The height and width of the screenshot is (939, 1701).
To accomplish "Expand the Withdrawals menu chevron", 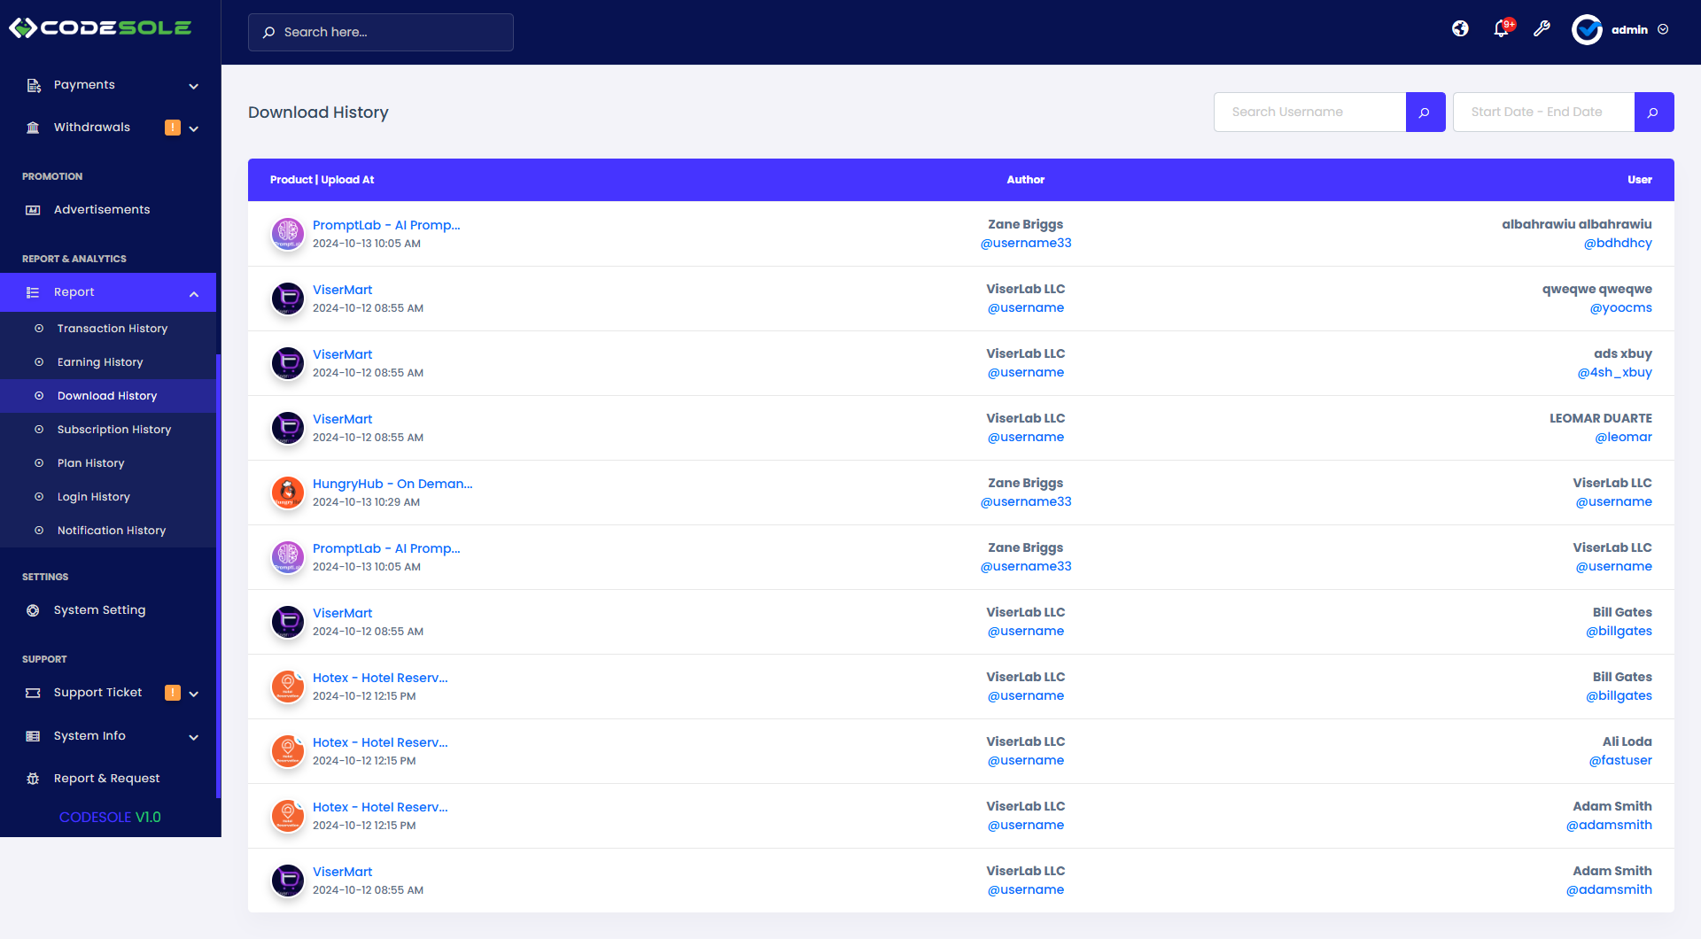I will [x=194, y=128].
